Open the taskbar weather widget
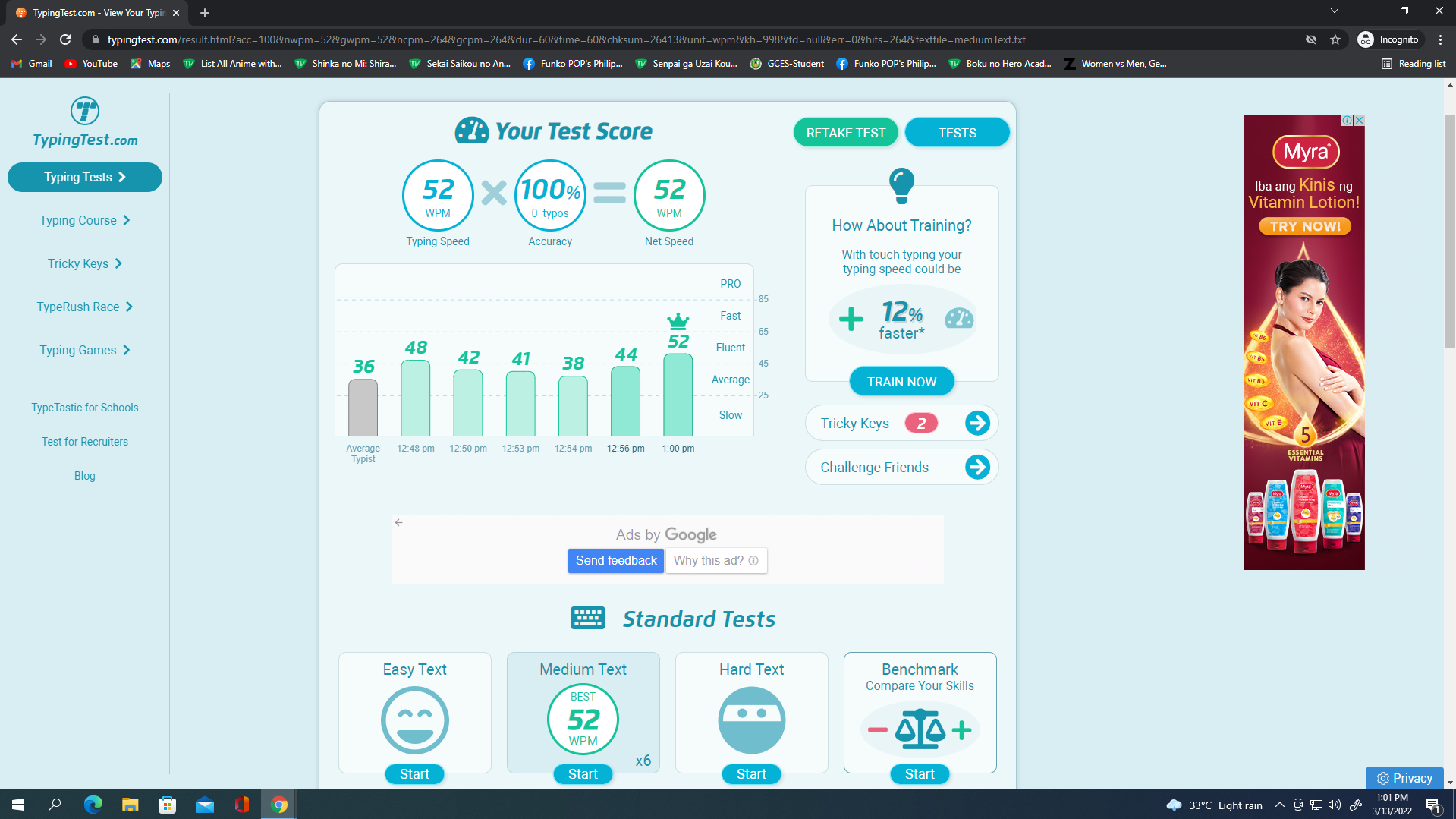1456x819 pixels. [x=1214, y=805]
